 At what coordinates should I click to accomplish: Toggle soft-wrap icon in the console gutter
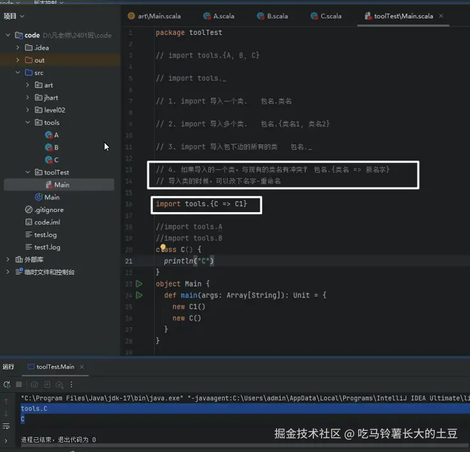[x=6, y=426]
